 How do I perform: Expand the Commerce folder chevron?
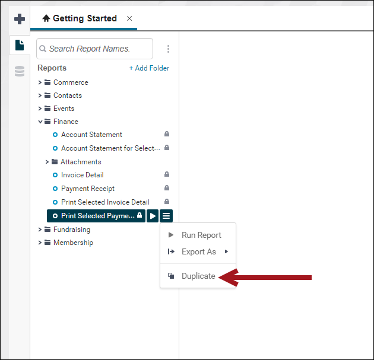(x=40, y=82)
